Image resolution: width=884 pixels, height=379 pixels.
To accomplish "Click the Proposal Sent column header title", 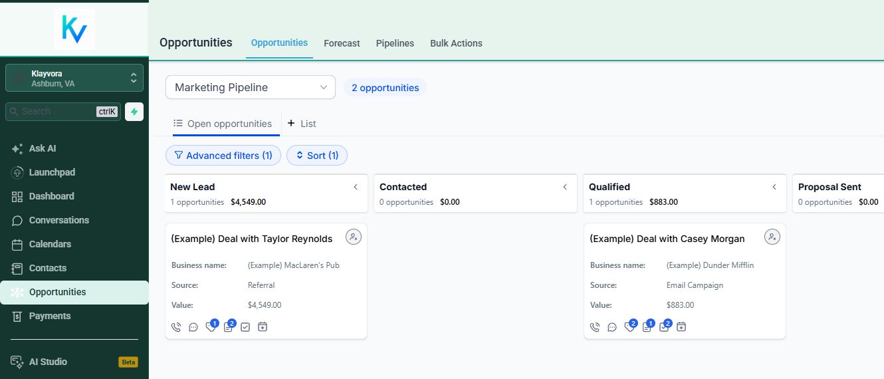I will click(x=829, y=187).
